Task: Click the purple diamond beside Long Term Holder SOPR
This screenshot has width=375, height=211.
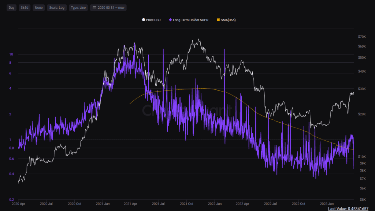Action: [171, 20]
